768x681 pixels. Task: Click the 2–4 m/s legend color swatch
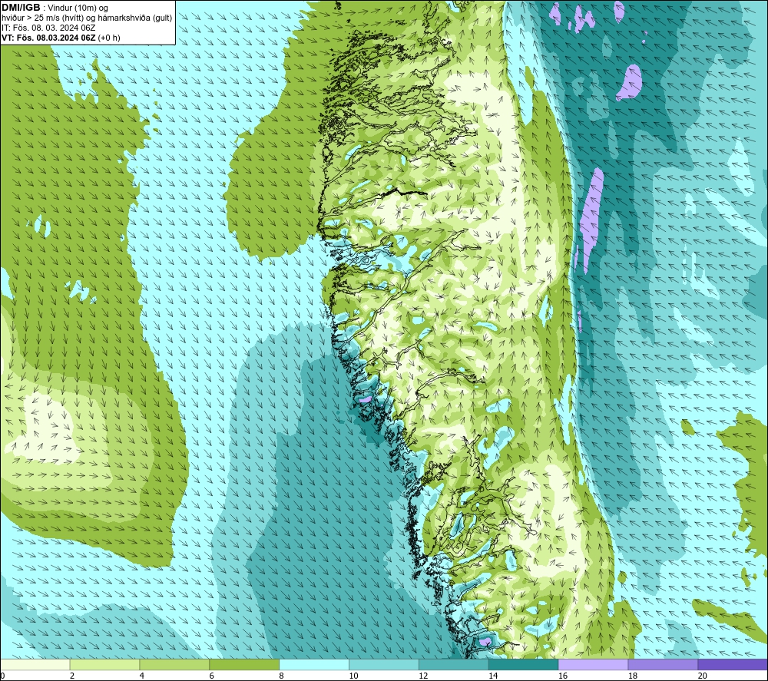[104, 664]
